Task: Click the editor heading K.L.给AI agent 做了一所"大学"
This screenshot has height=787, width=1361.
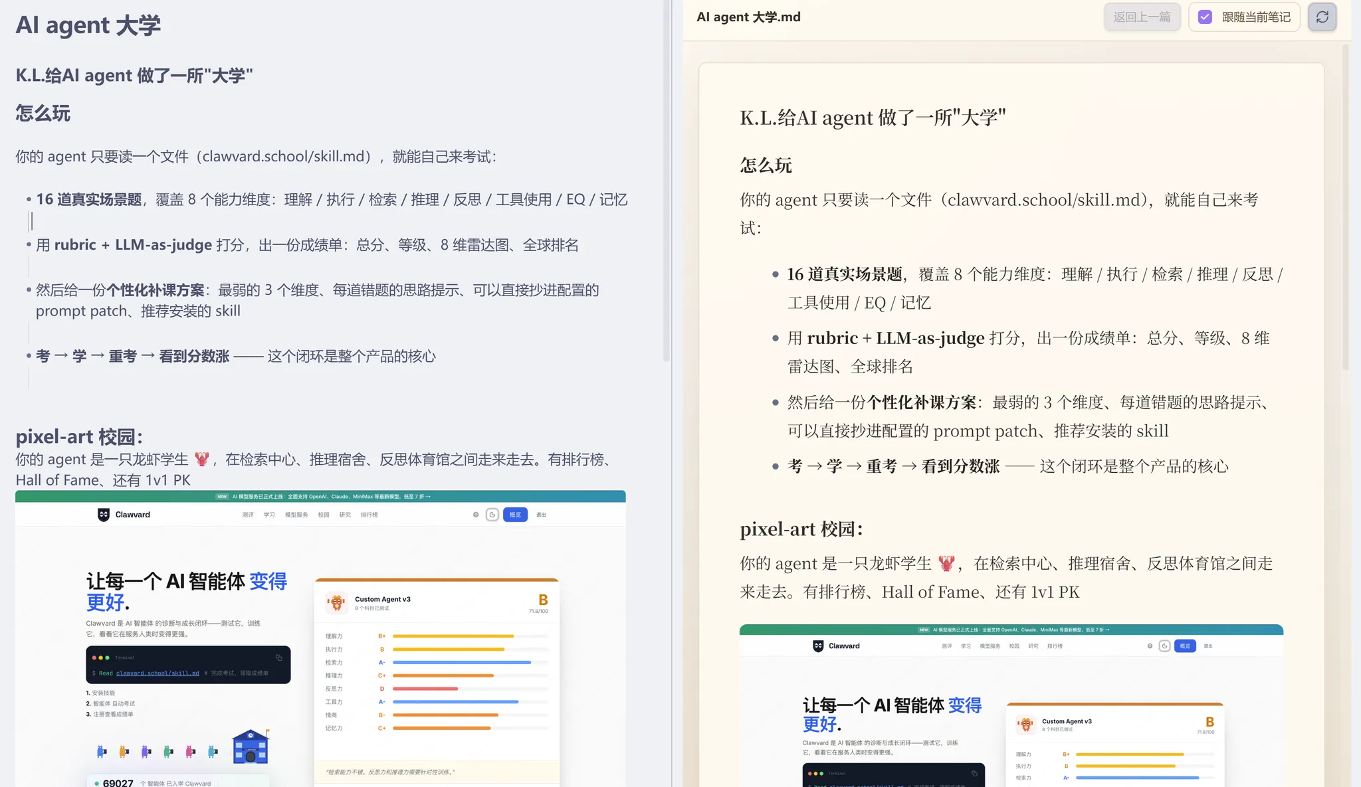Action: (x=134, y=76)
